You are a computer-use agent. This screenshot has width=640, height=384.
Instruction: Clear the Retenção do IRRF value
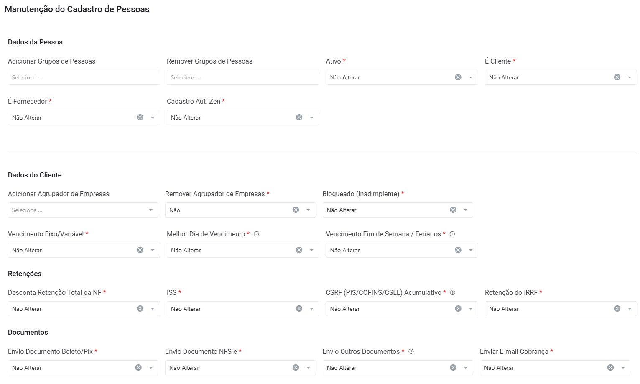(x=617, y=309)
